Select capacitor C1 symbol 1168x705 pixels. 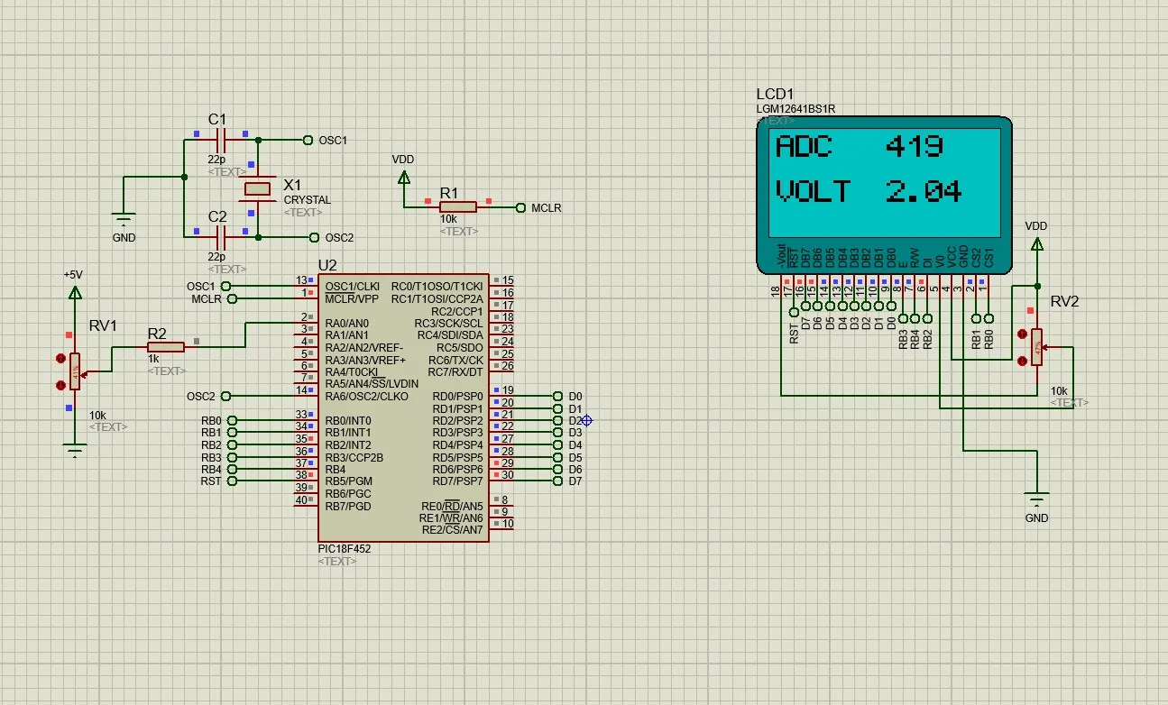(220, 140)
